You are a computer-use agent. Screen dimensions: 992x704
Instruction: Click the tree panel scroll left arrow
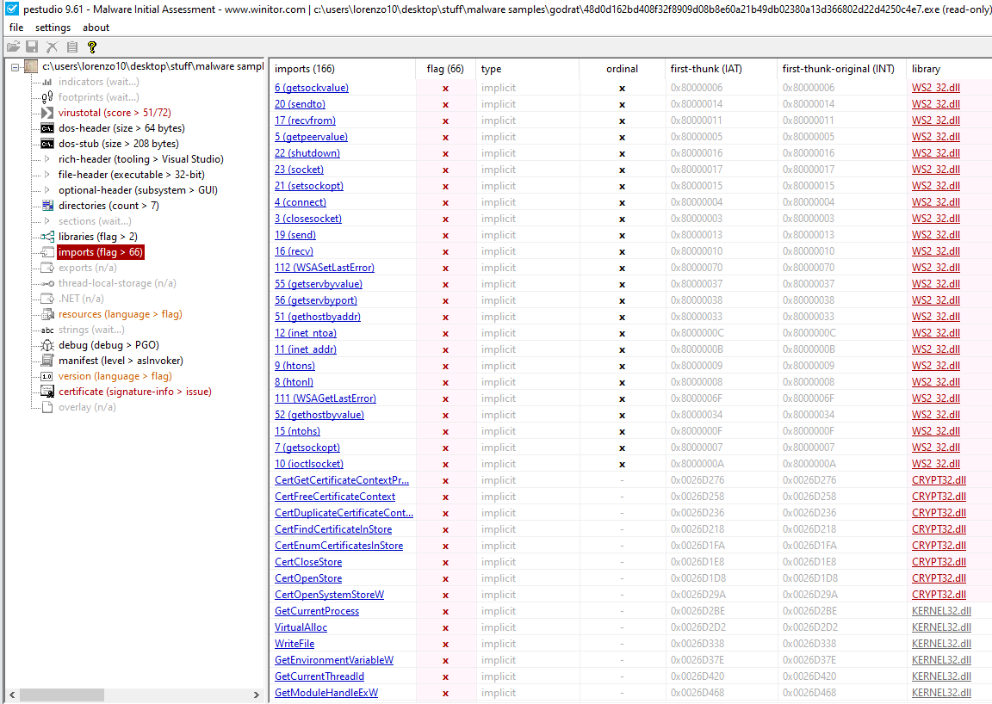click(12, 695)
